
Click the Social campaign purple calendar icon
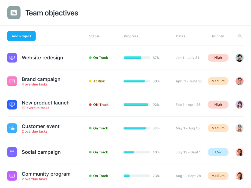point(12,152)
